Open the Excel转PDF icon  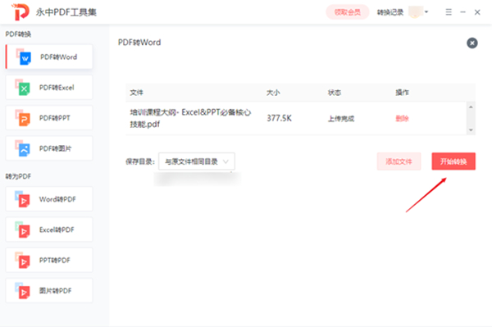[23, 229]
